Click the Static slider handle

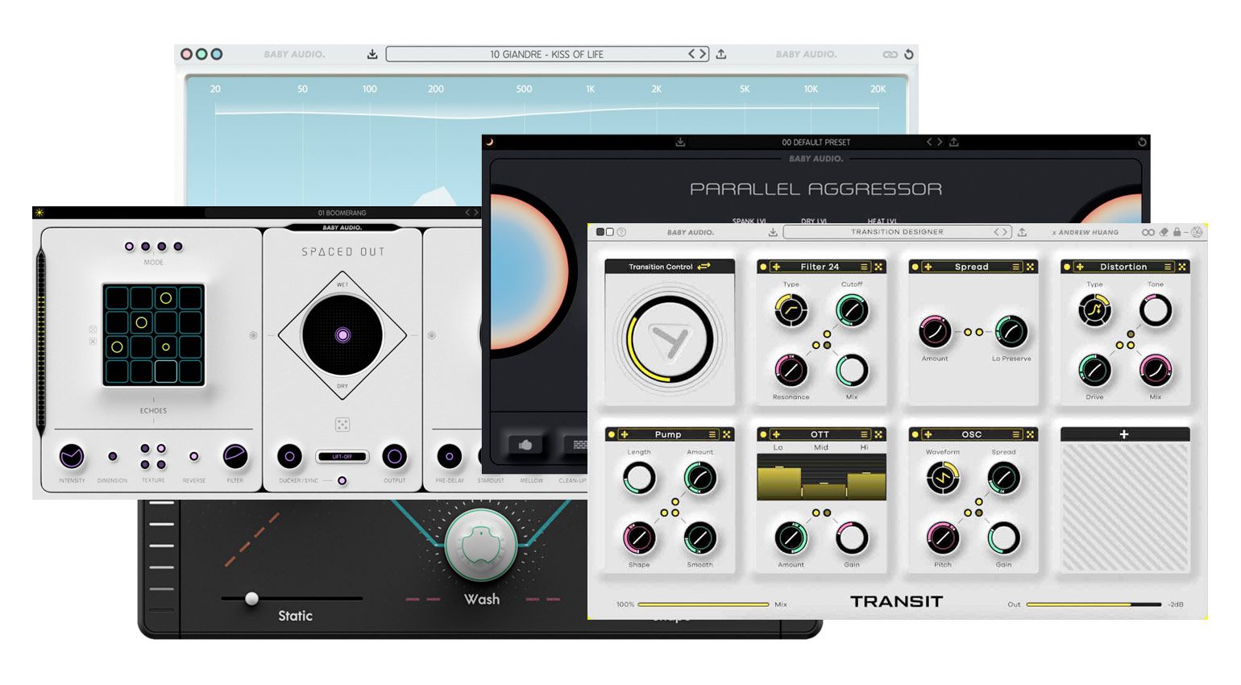coord(252,598)
